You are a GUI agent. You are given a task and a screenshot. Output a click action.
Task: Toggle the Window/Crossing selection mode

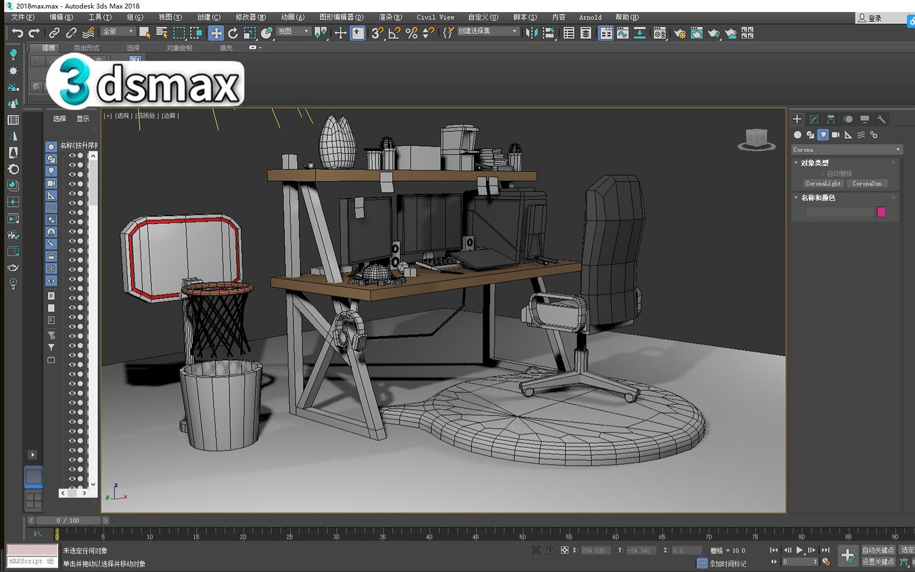coord(196,33)
